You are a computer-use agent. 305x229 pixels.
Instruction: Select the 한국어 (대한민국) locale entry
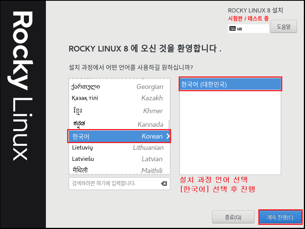230,84
